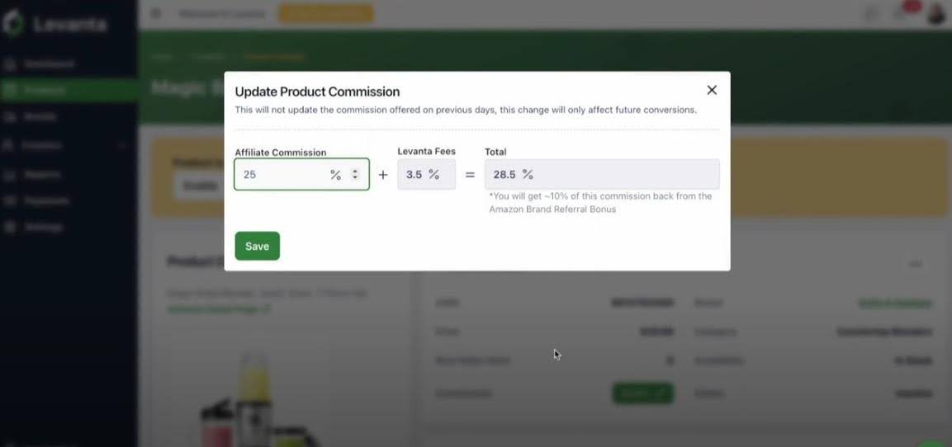The height and width of the screenshot is (447, 952).
Task: Click the Affiliate Commission stepper arrows
Action: (355, 175)
